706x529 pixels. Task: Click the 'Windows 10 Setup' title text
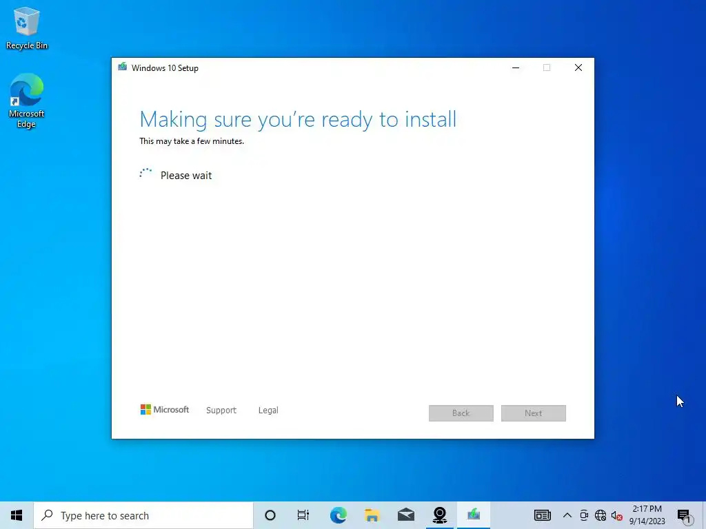click(x=165, y=68)
